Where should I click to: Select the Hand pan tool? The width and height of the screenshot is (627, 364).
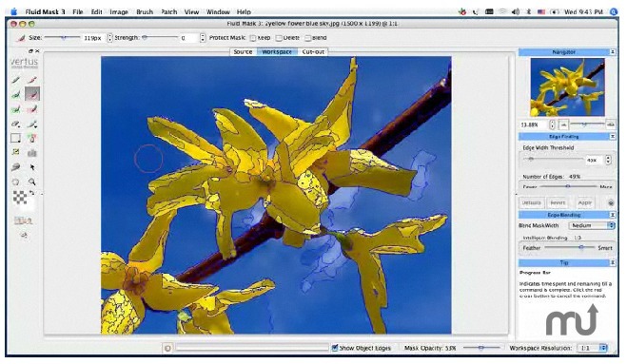pos(15,182)
